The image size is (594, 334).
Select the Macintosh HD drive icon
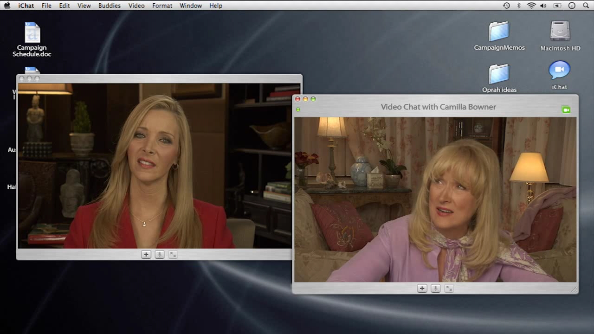560,36
